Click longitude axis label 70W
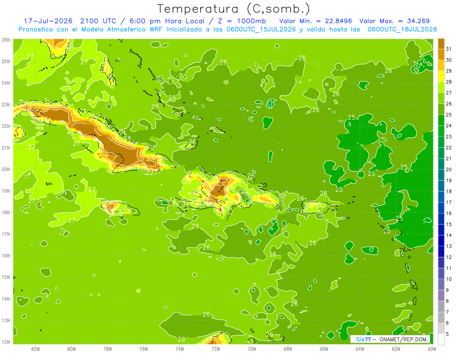This screenshot has width=459, height=354. click(x=252, y=349)
